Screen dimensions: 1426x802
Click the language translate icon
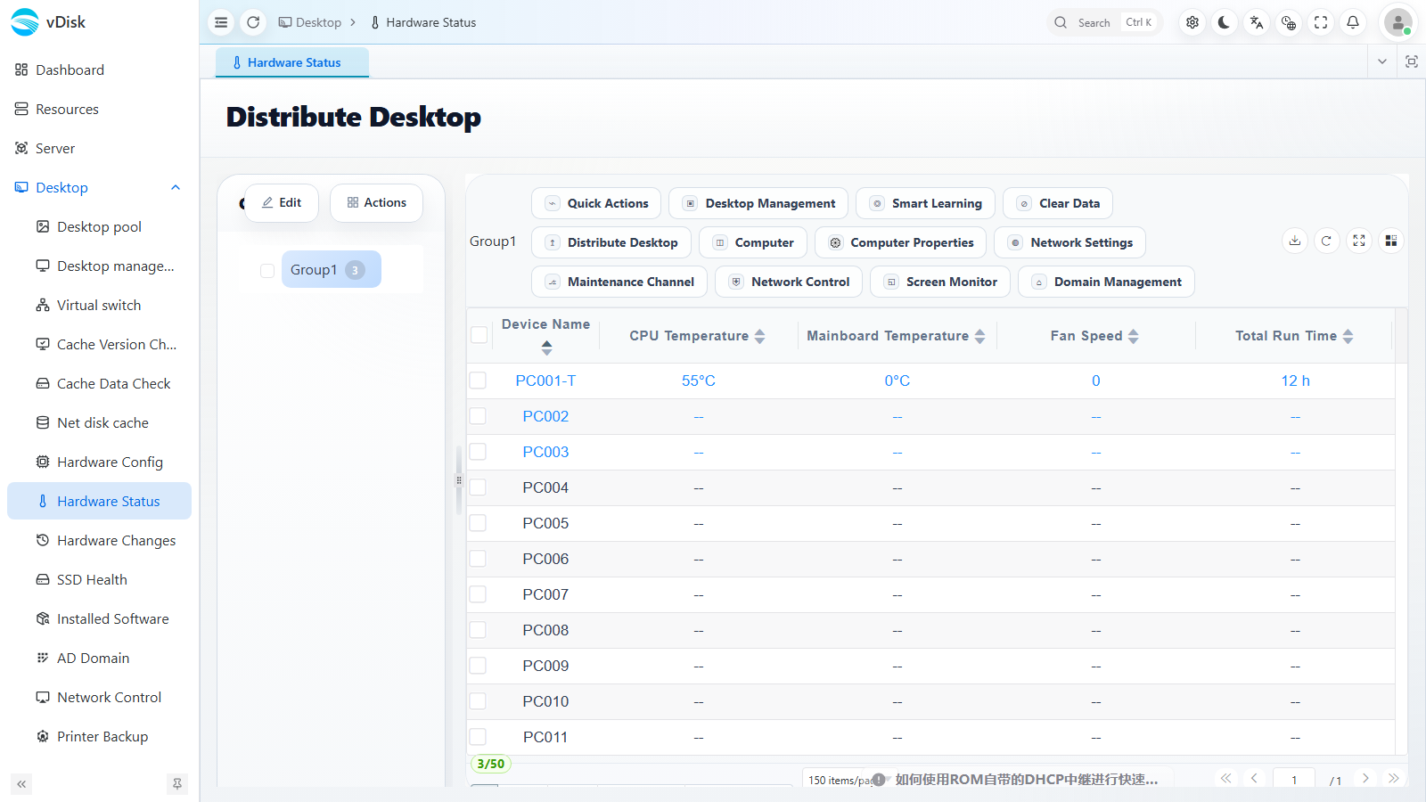(1257, 22)
